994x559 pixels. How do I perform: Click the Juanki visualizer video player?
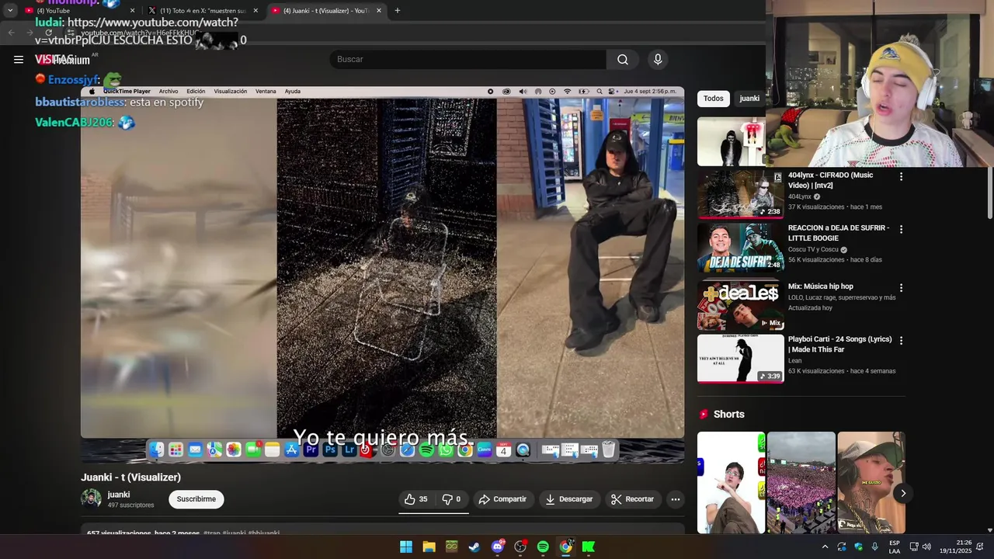[x=382, y=274]
